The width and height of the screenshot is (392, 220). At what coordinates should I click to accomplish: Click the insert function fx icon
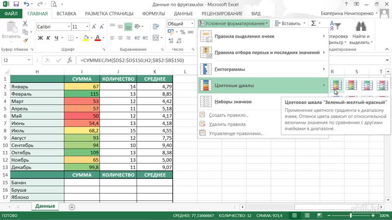click(70, 60)
